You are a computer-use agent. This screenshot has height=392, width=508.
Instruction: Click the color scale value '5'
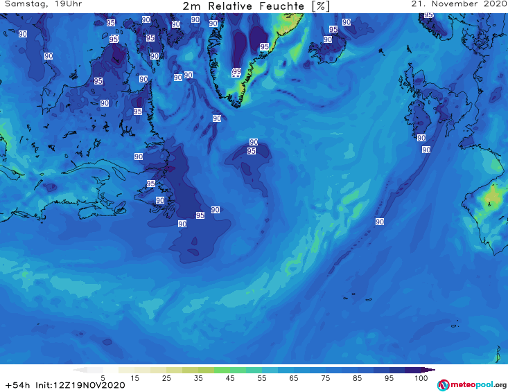[103, 378]
